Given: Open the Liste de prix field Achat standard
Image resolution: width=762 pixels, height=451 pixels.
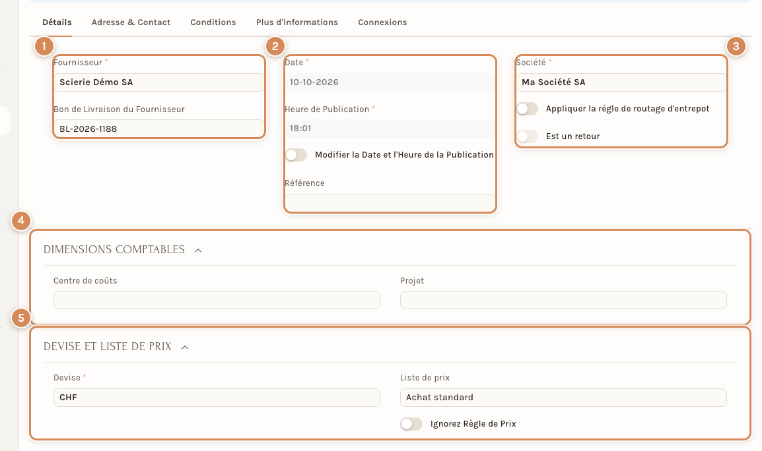Looking at the screenshot, I should click(563, 397).
